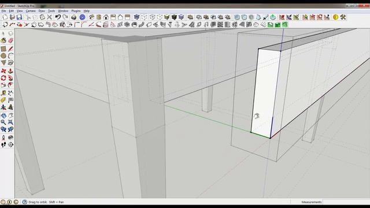The image size is (370, 208).
Task: Select the Zoom magnifier tool
Action: point(3,122)
